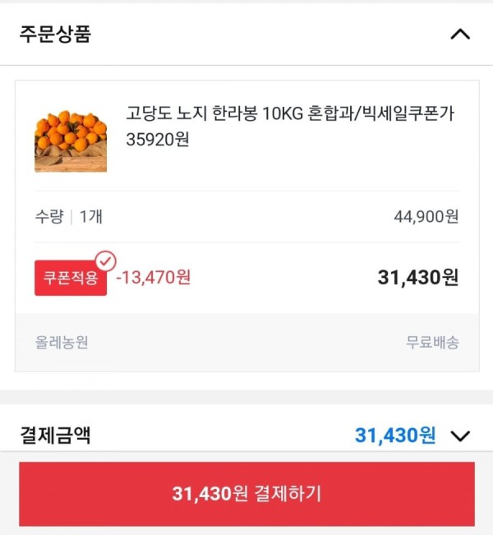Select the 수량 quantity label
This screenshot has width=493, height=535.
click(x=49, y=216)
